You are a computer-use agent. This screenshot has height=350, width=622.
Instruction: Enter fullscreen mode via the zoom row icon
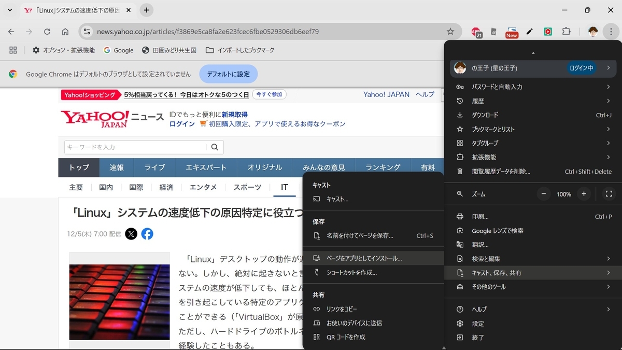pyautogui.click(x=609, y=194)
